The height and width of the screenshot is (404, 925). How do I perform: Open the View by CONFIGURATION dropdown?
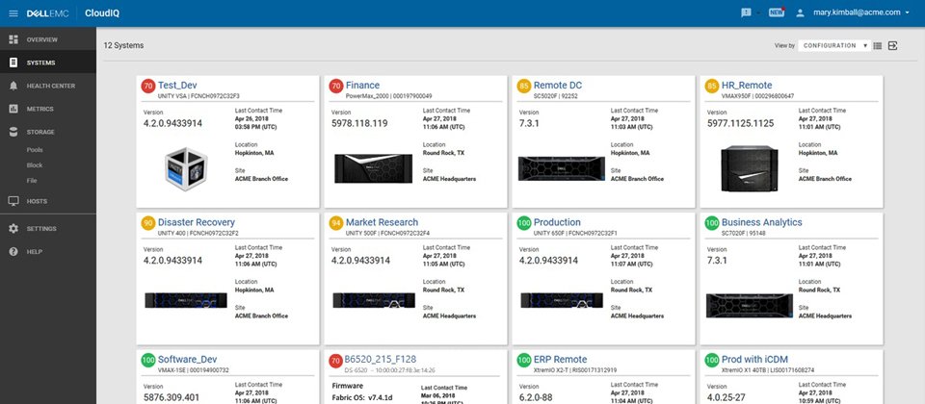834,45
